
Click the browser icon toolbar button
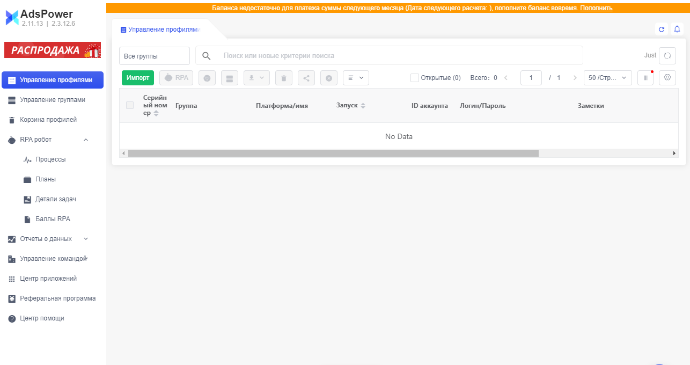207,78
